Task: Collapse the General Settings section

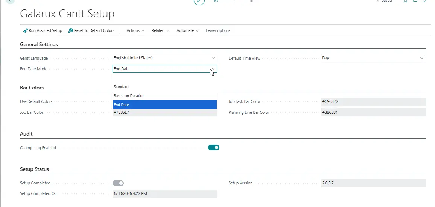Action: (x=39, y=44)
